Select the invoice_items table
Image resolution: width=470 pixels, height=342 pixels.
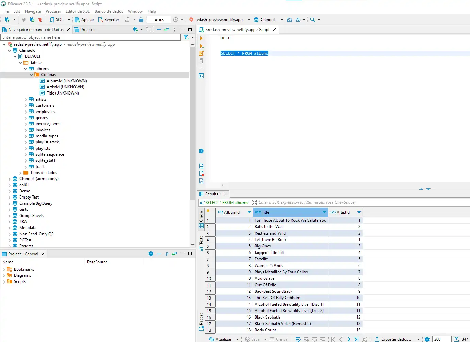(48, 124)
